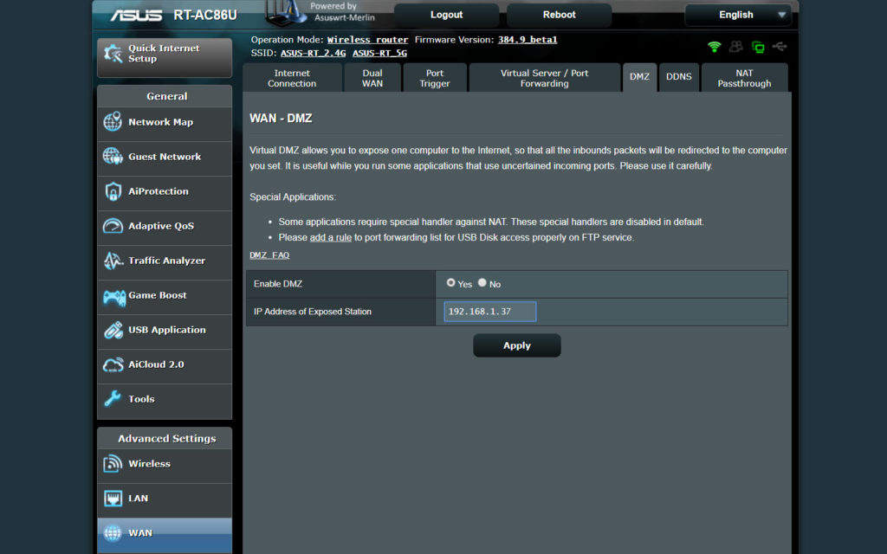Toggle the guest network status indicator
The width and height of the screenshot is (887, 554).
pos(735,46)
